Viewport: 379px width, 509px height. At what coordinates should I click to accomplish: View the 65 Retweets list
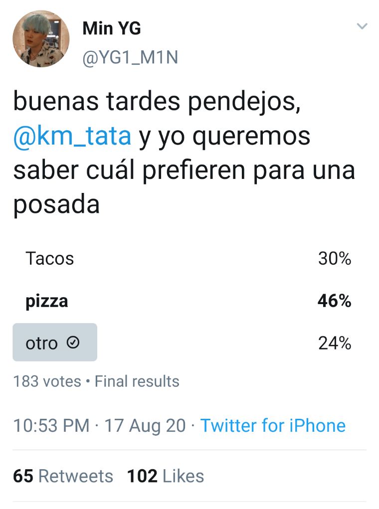coord(63,476)
